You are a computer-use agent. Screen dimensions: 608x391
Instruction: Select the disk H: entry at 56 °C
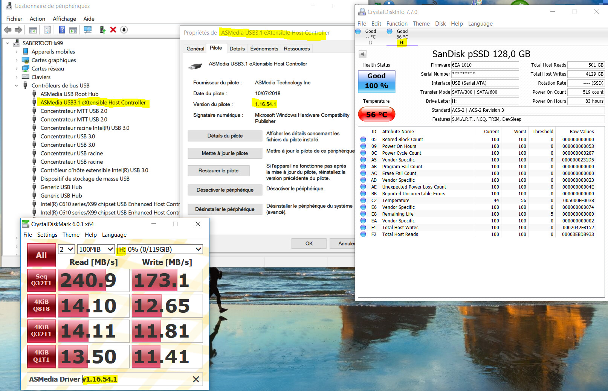coord(402,37)
